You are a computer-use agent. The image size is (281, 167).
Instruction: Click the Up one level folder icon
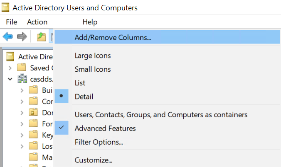41,36
